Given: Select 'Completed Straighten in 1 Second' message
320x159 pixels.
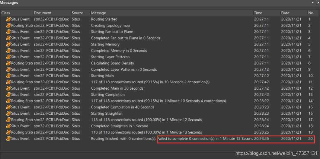Looking at the screenshot, I should 120,126.
